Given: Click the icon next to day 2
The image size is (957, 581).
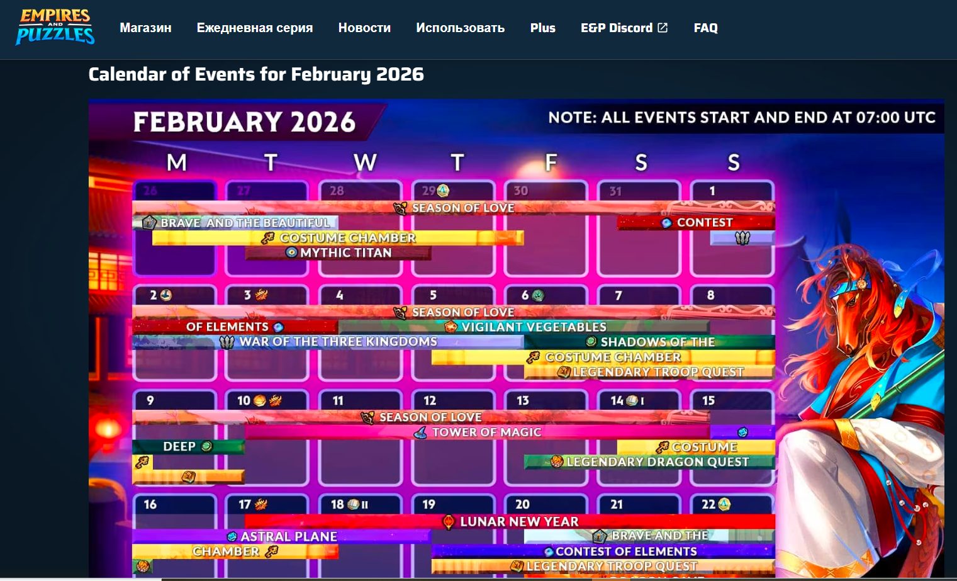Looking at the screenshot, I should point(165,295).
